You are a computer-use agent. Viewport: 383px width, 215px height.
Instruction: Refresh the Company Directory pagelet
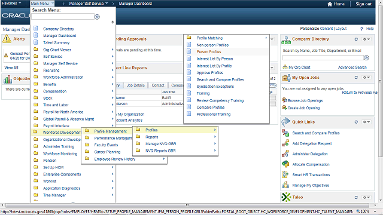point(356,39)
